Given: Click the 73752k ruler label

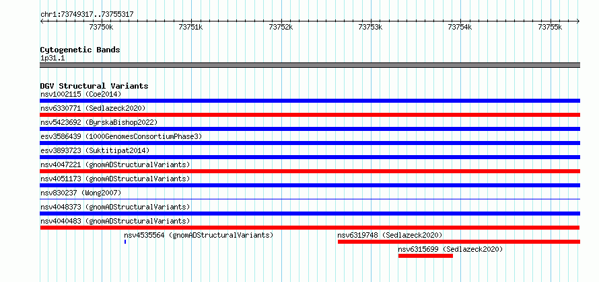Looking at the screenshot, I should tap(281, 27).
